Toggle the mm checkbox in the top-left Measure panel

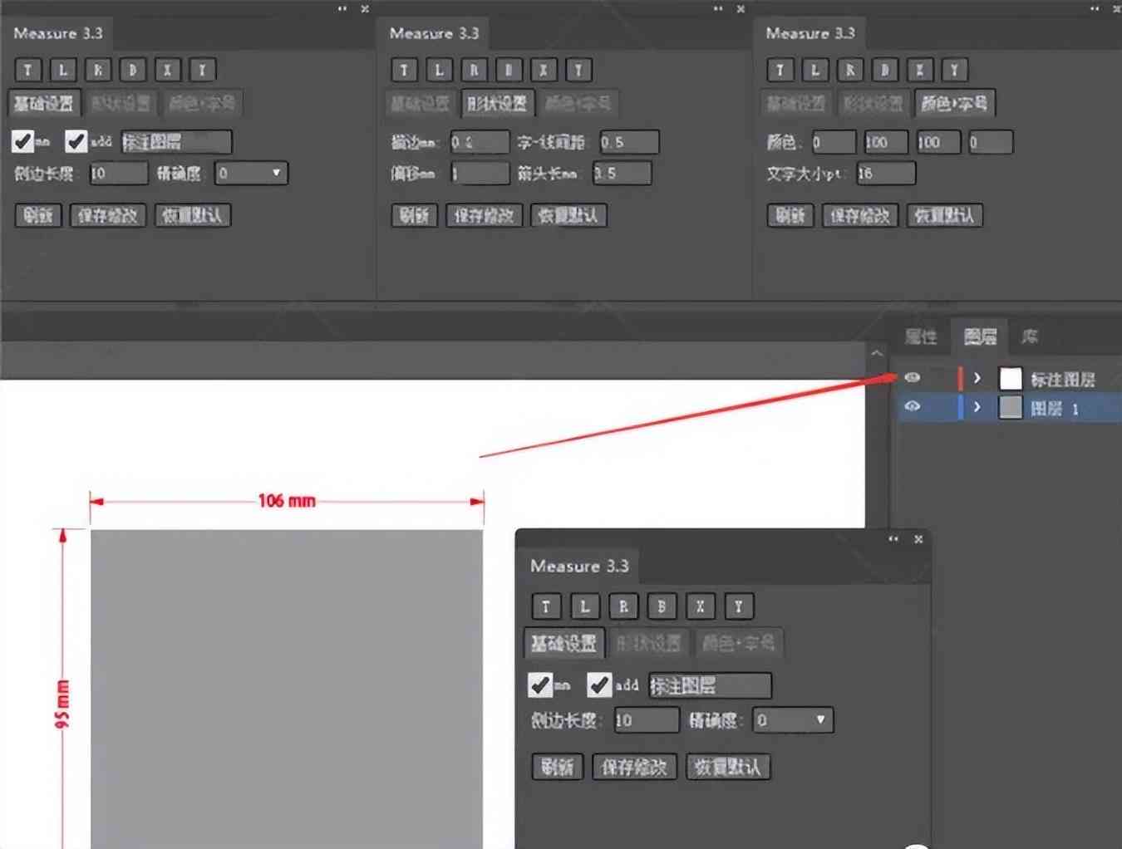pyautogui.click(x=22, y=141)
